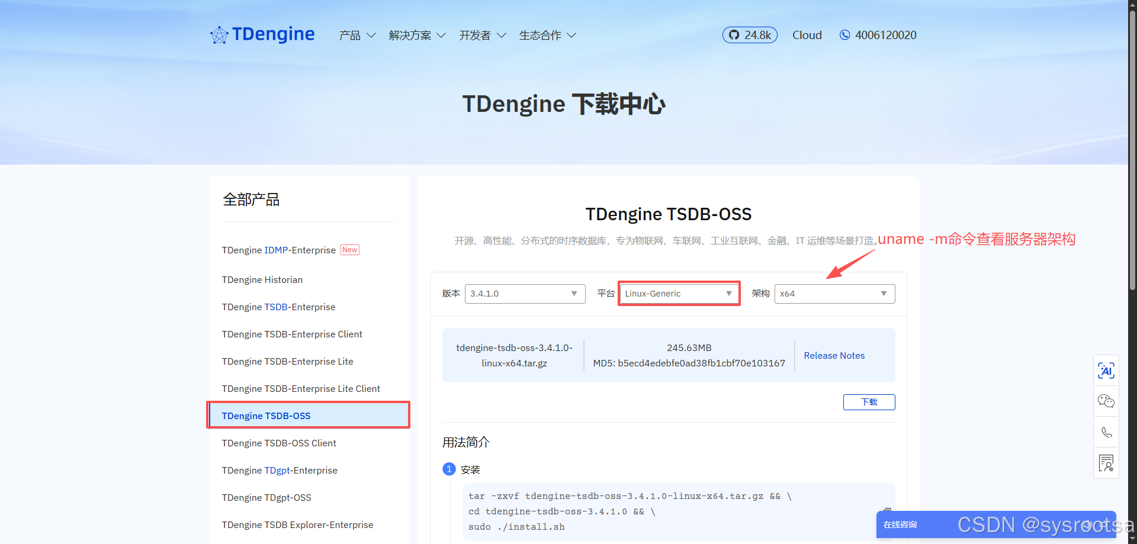Select TDengine TSDB Explorer-Enterprise product
The height and width of the screenshot is (544, 1137).
(297, 524)
